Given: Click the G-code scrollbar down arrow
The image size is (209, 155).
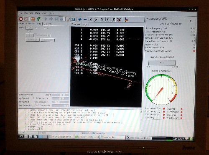Looking at the screenshot, I should pyautogui.click(x=141, y=130).
